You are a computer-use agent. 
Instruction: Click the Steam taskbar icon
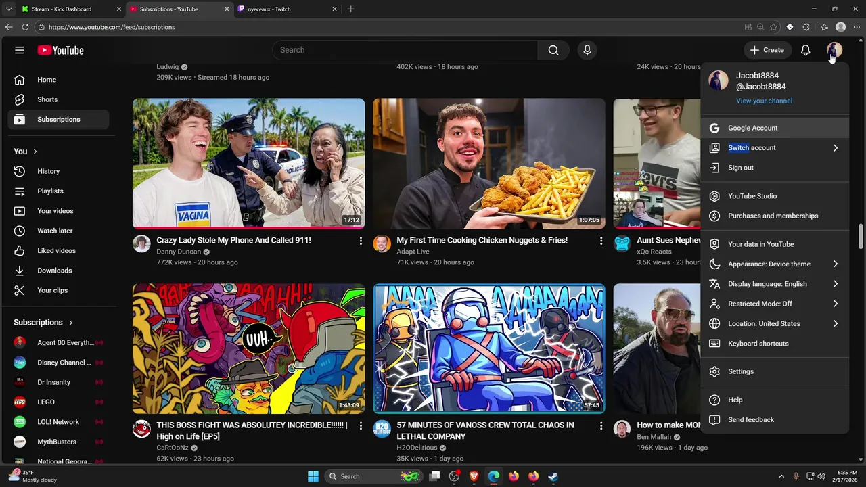tap(553, 476)
